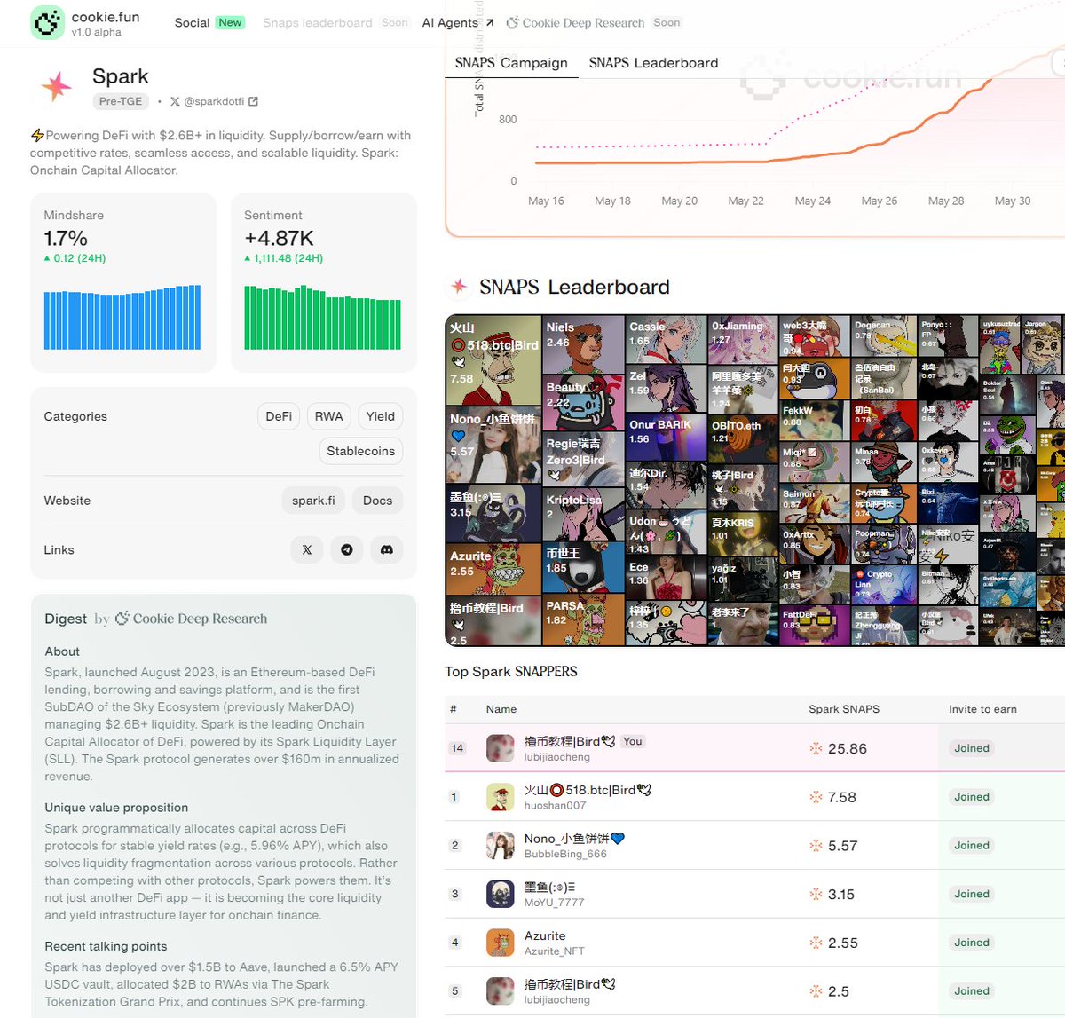Screen dimensions: 1065x1018
Task: Click the snaps icon beside 5.57
Action: [816, 846]
